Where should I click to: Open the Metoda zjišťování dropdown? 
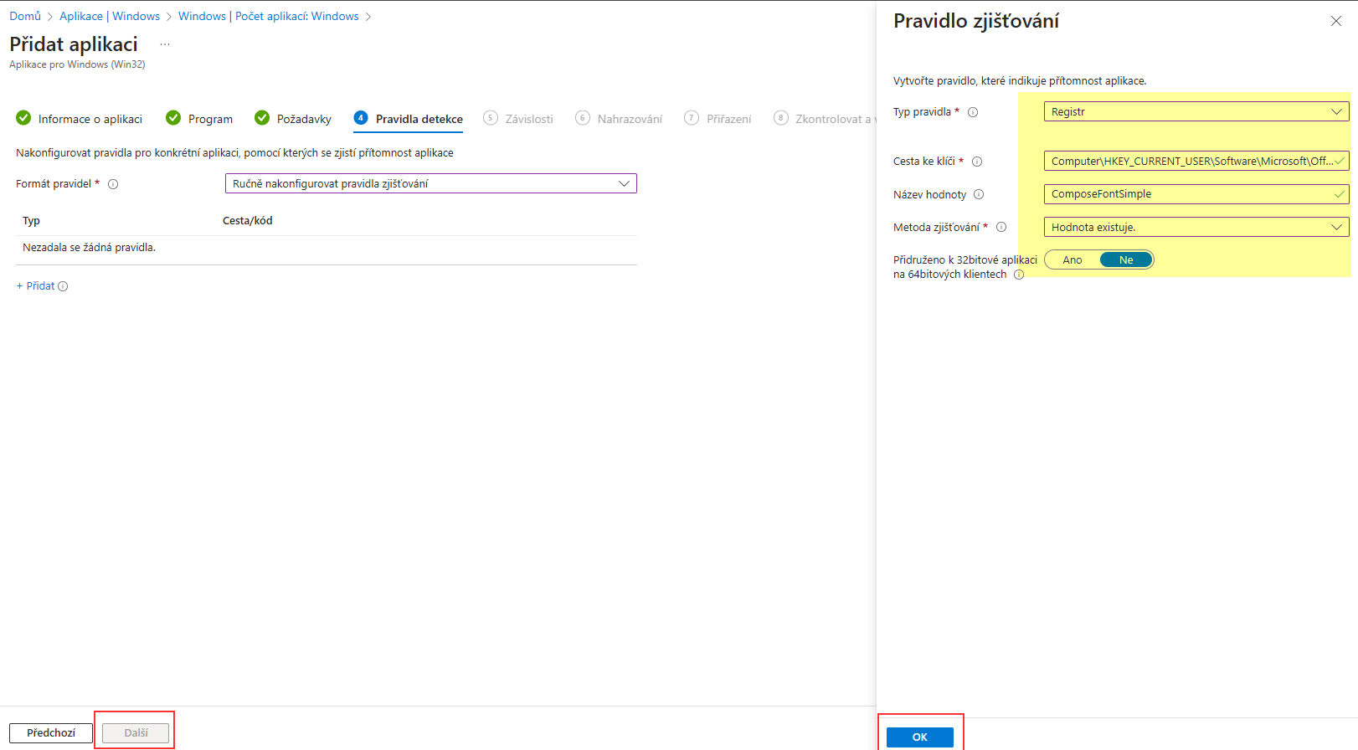pyautogui.click(x=1196, y=227)
